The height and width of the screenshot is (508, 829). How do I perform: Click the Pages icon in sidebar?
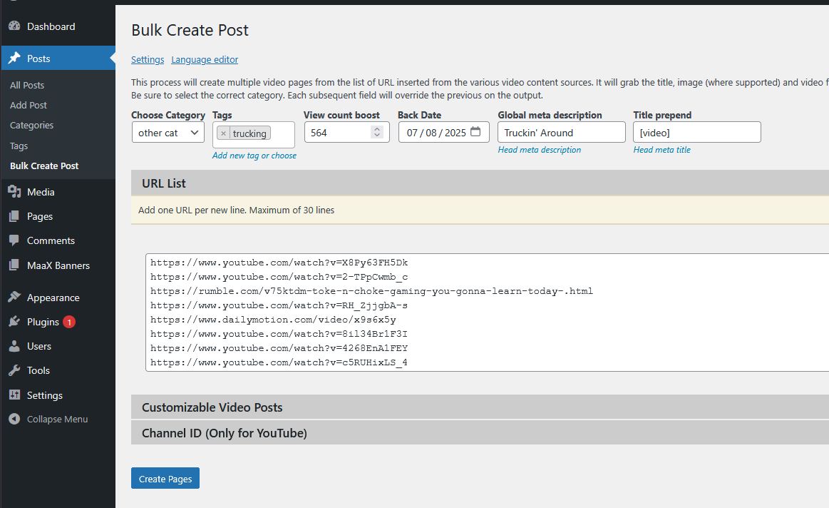pos(14,216)
